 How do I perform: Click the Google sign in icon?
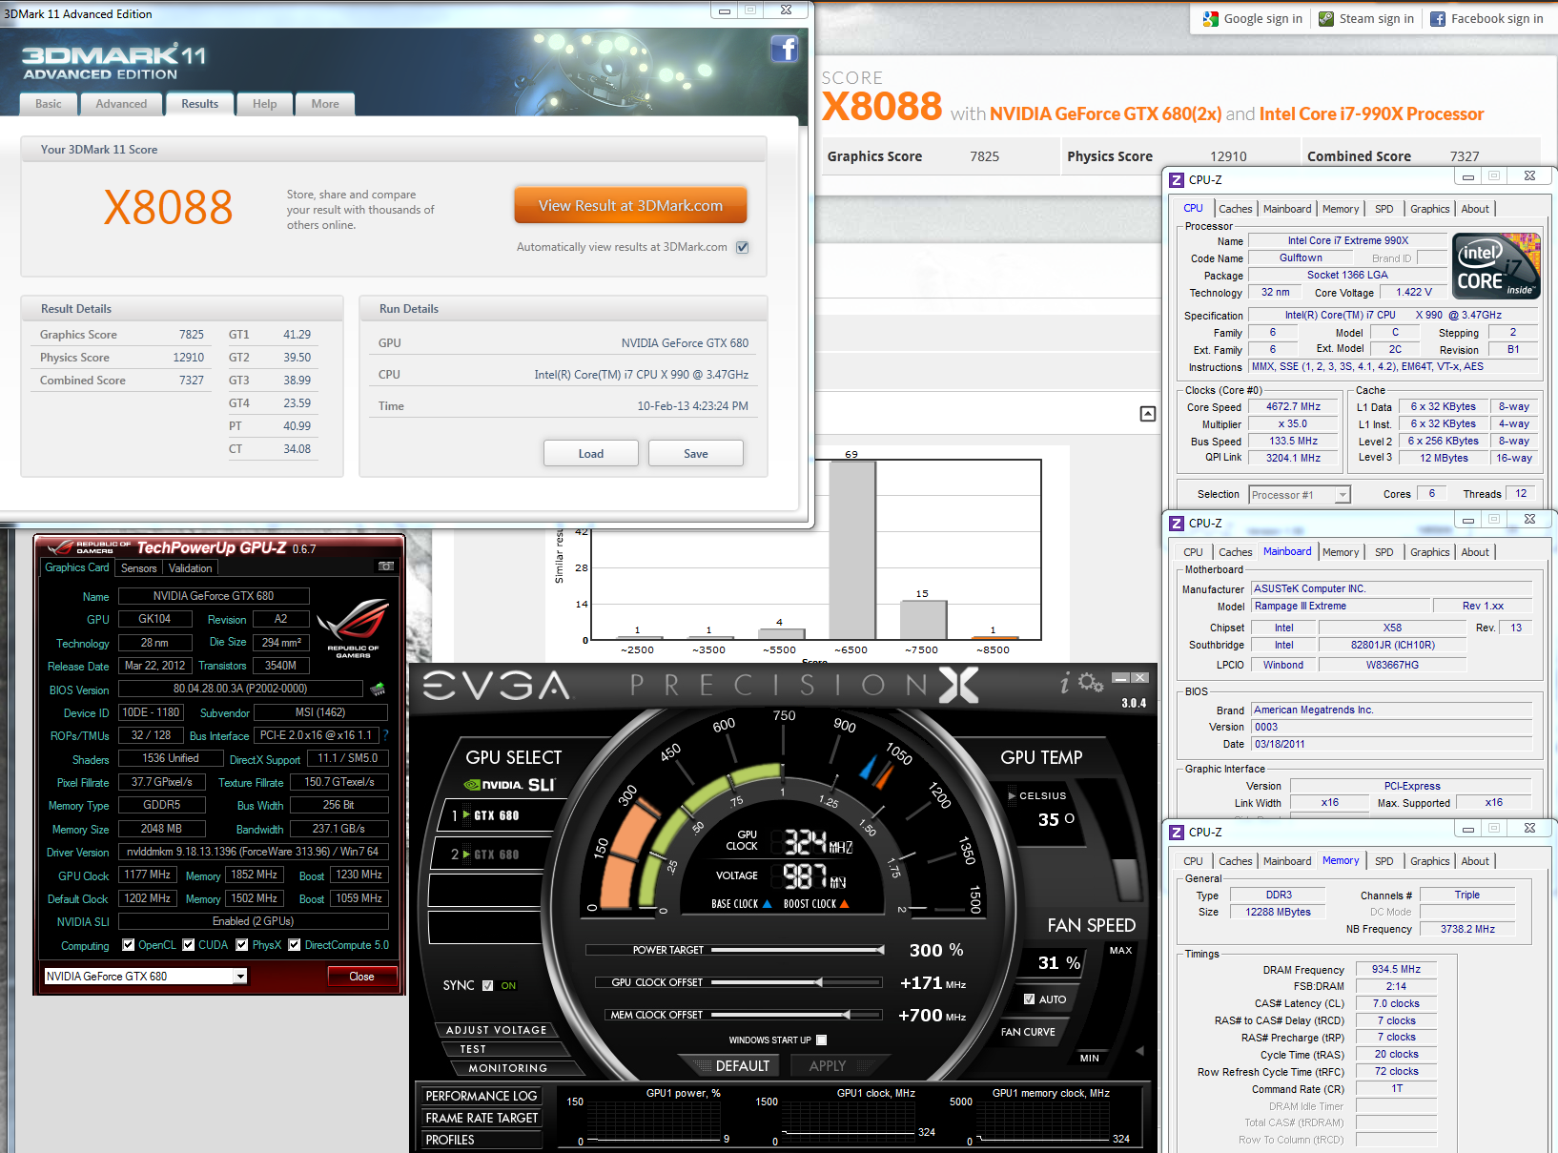(x=1211, y=18)
